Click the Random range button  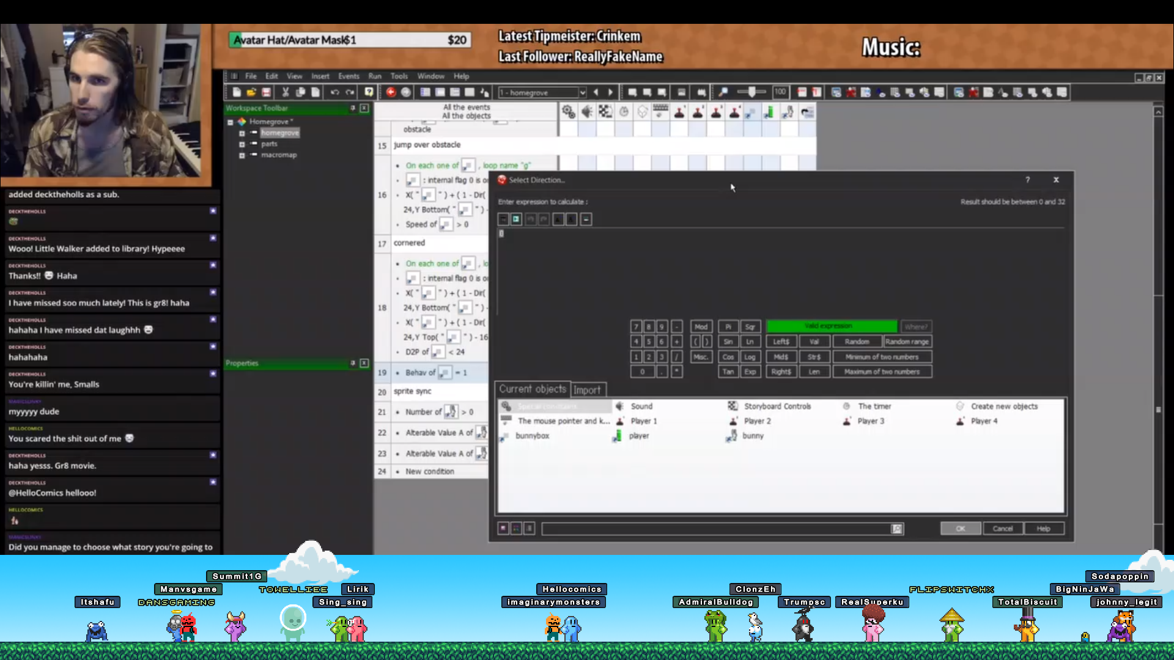[907, 342]
